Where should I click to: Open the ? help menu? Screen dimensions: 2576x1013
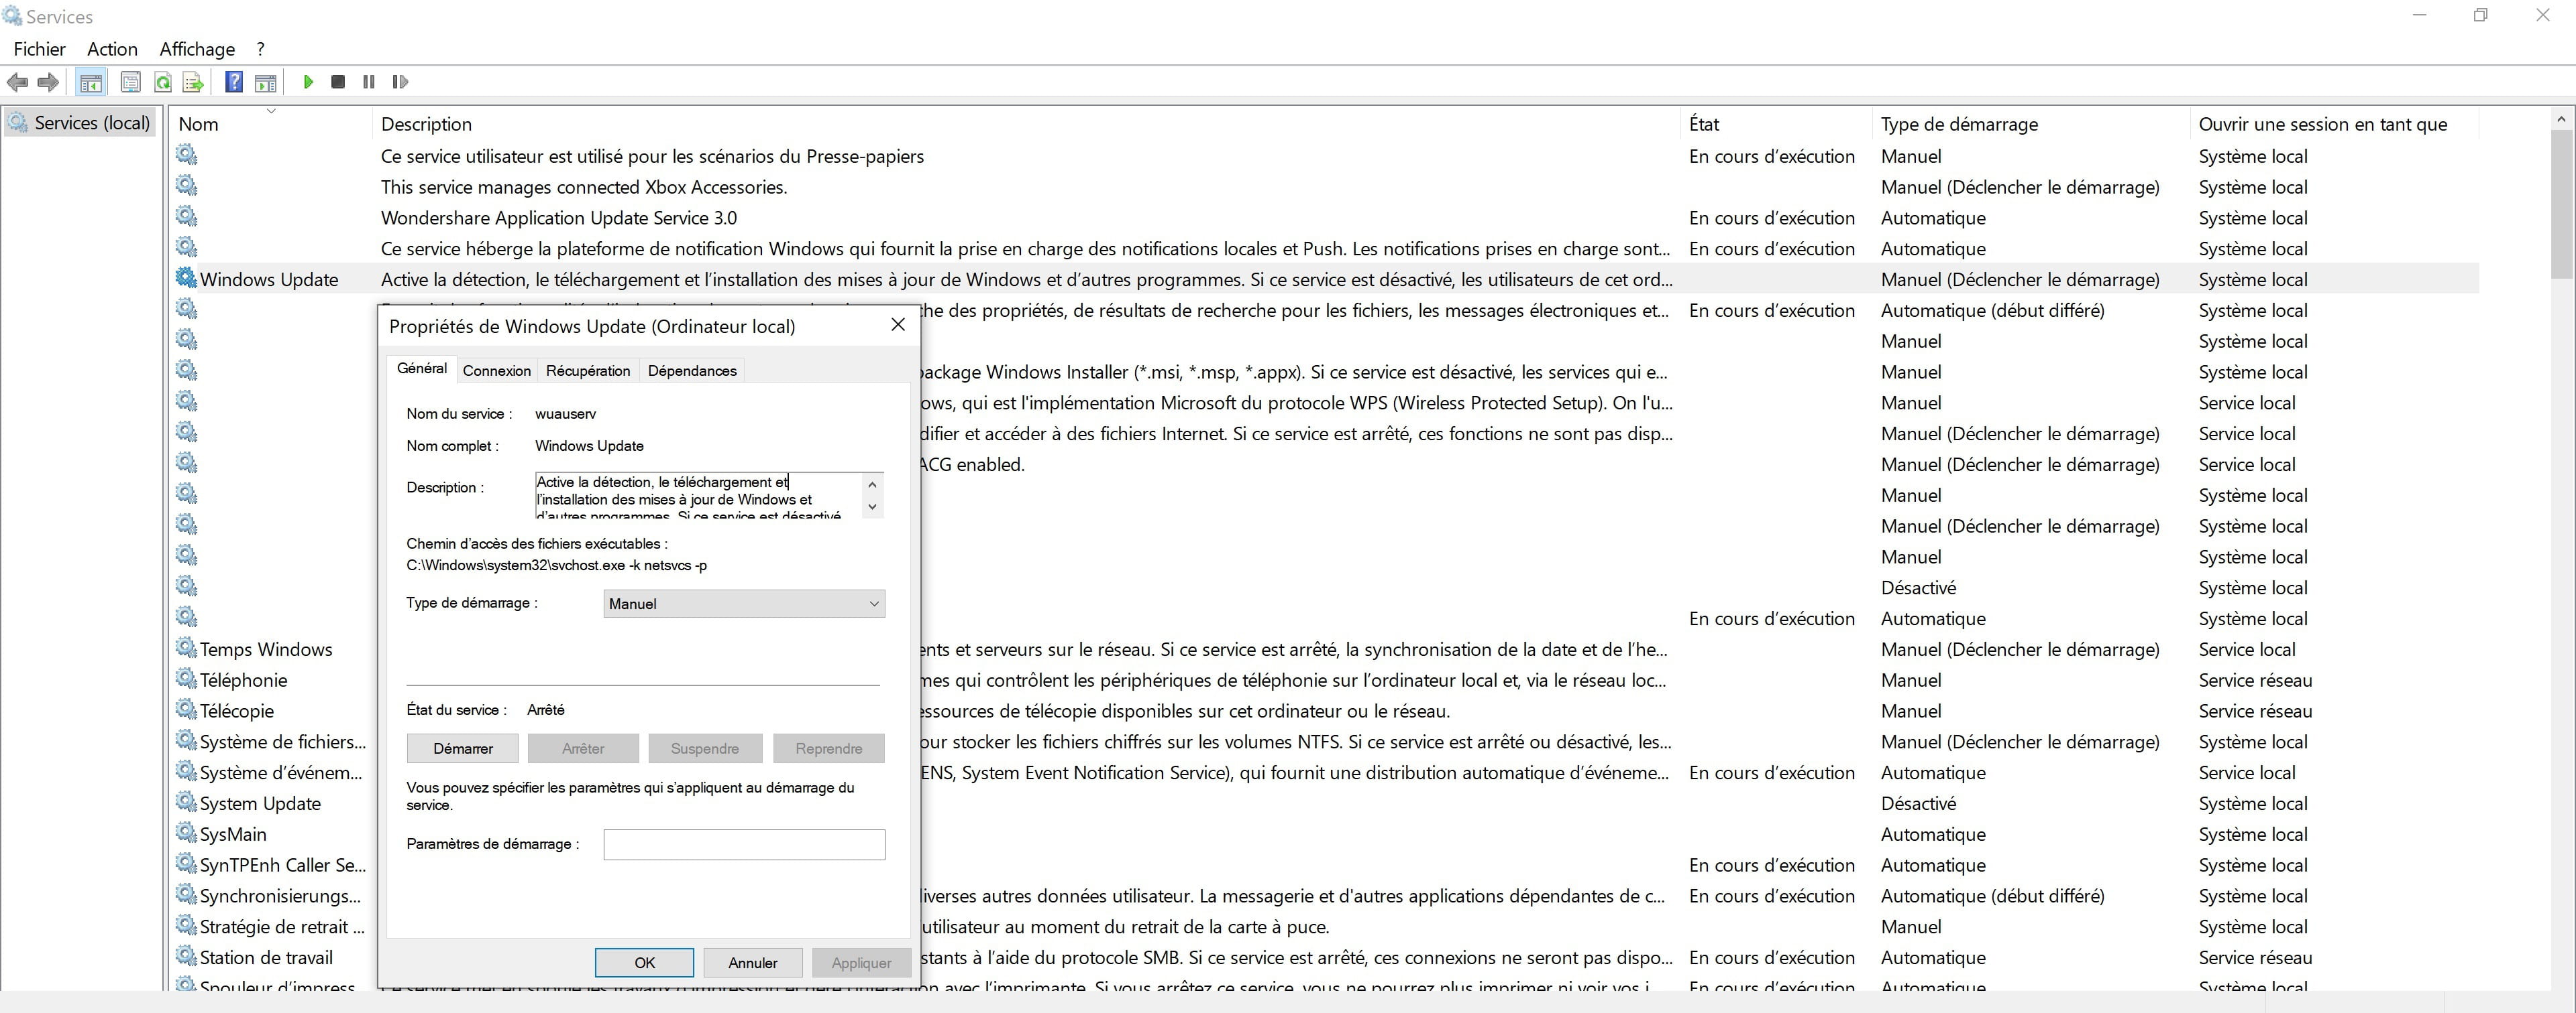[261, 49]
